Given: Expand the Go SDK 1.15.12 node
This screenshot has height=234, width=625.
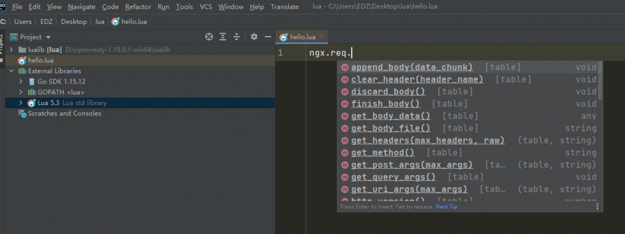Looking at the screenshot, I should (x=21, y=81).
